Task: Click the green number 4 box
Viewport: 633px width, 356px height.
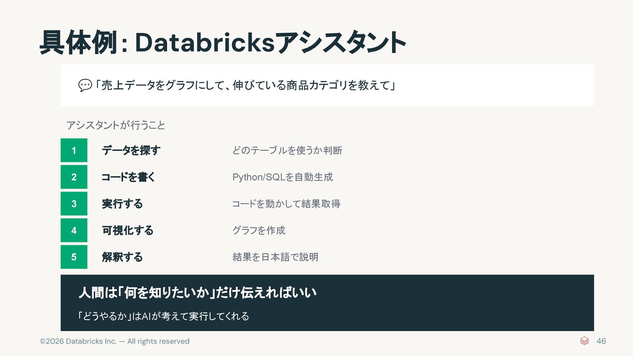Action: [x=74, y=230]
